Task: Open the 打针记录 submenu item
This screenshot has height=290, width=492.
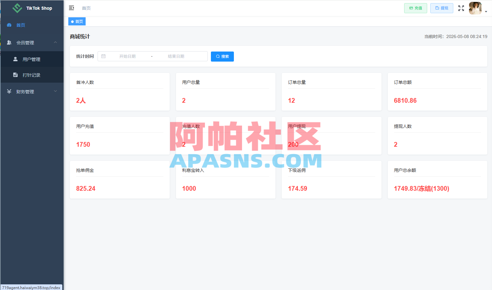Action: [32, 75]
